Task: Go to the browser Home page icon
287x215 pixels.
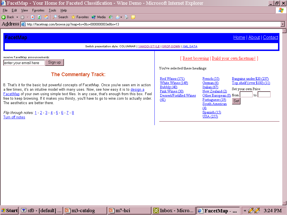Action: click(46, 17)
